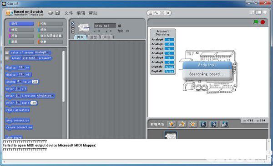Open Analog0 dropdown in sensor block
The width and height of the screenshot is (273, 166).
click(x=42, y=52)
